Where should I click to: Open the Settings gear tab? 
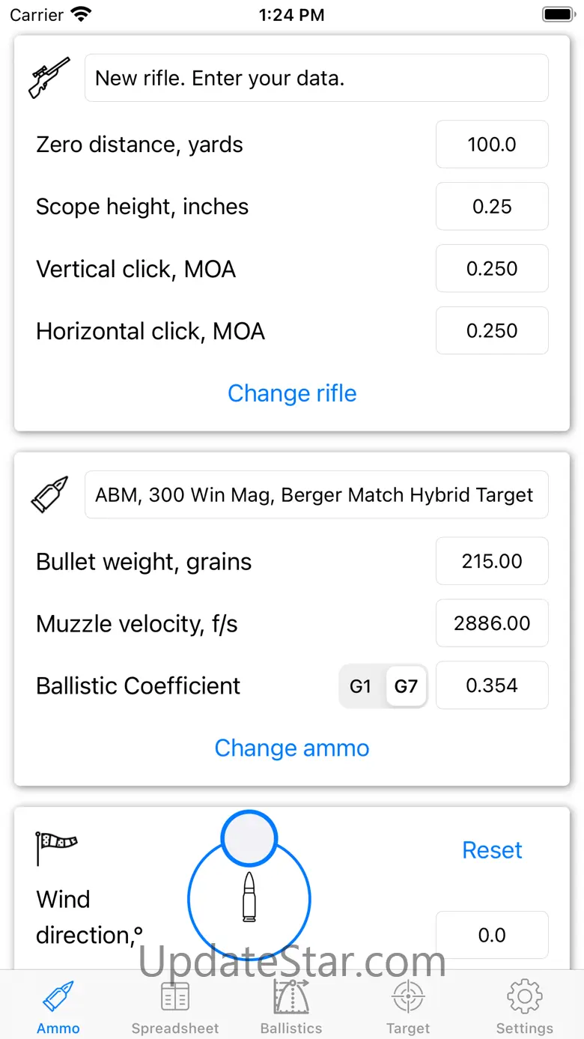coord(524,1005)
